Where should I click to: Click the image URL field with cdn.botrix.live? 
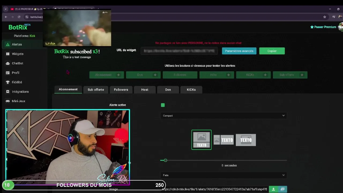click(214, 189)
